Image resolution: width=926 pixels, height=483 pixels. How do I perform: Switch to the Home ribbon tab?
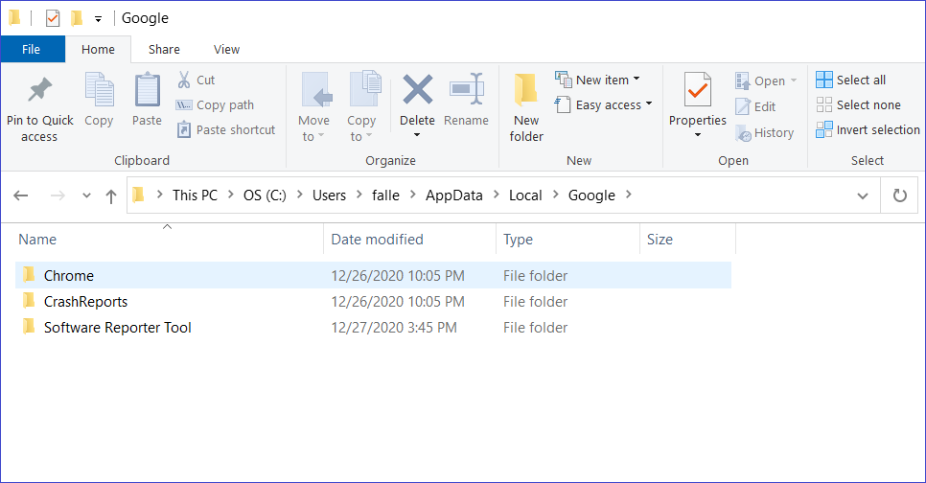coord(98,50)
